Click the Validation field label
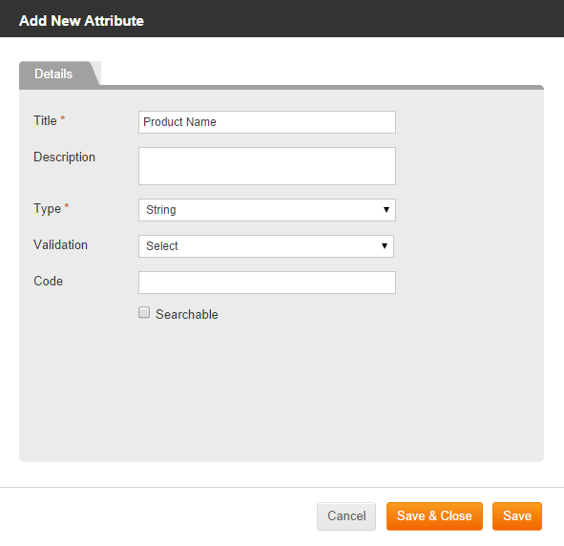 coord(60,244)
